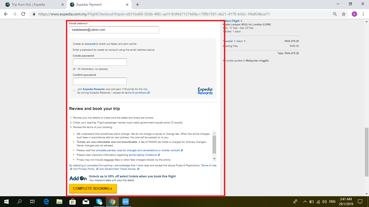Open complete penalty rules link
The height and width of the screenshot is (207, 369).
pyautogui.click(x=138, y=150)
